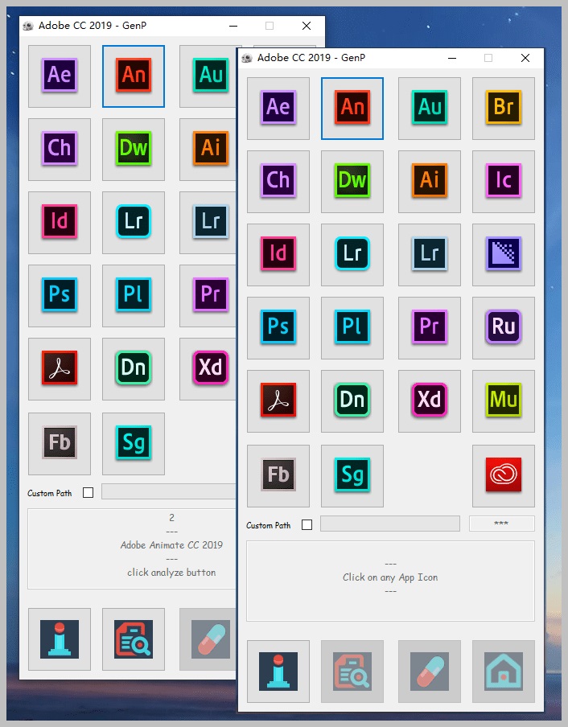Click analyze button in back window
This screenshot has width=568, height=727.
(134, 639)
